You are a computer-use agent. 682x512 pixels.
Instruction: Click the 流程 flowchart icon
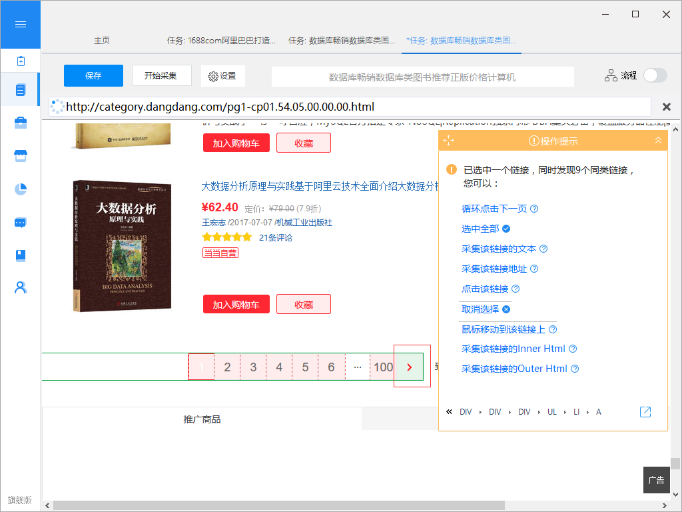tap(611, 76)
